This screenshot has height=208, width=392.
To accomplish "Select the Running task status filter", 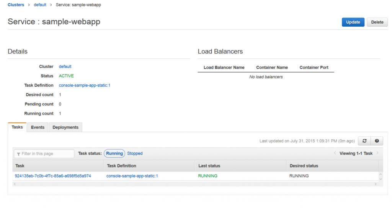I will click(x=114, y=153).
